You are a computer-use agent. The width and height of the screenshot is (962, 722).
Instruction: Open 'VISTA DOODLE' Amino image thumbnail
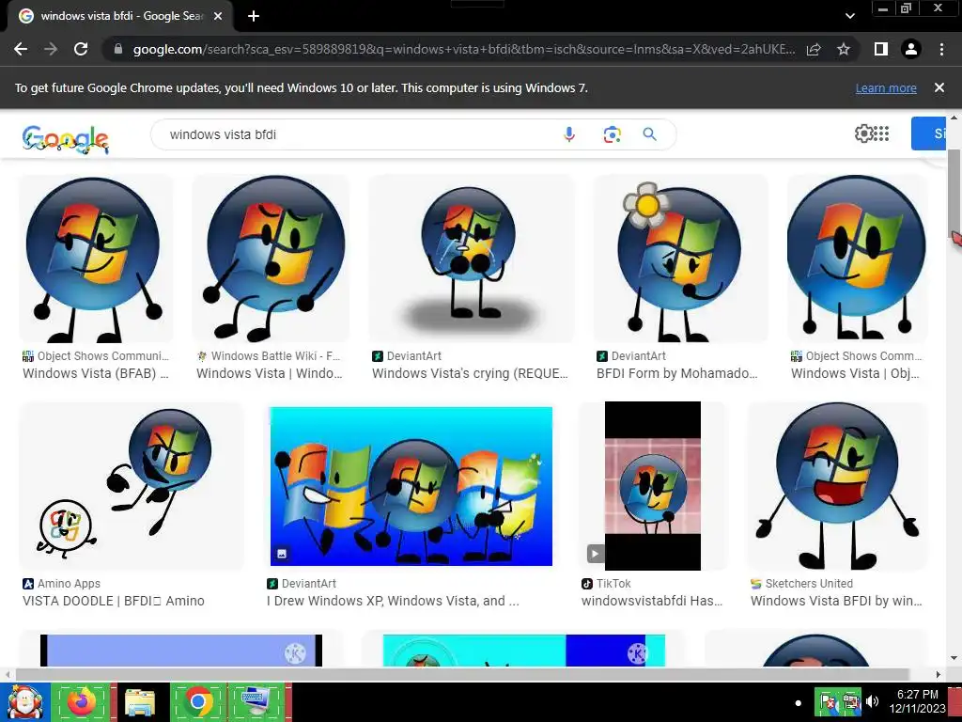(132, 486)
